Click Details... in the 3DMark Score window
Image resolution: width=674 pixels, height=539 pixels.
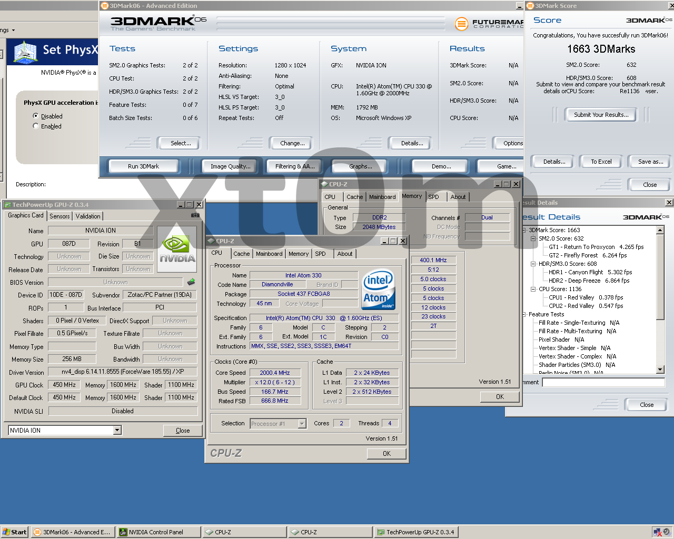pyautogui.click(x=554, y=162)
